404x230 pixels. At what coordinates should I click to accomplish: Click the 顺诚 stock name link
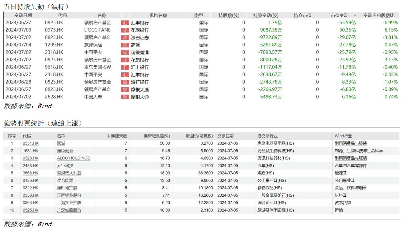61,143
